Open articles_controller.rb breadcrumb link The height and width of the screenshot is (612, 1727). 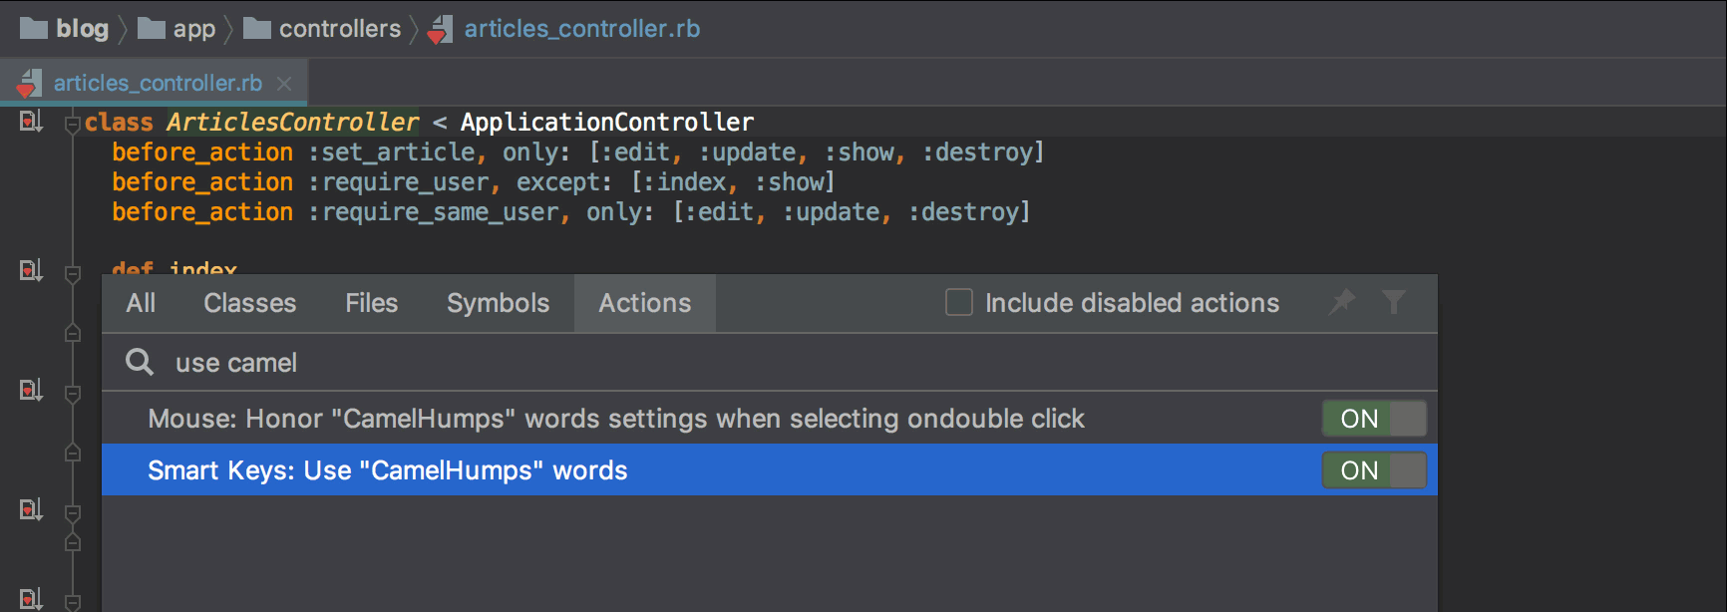tap(582, 29)
